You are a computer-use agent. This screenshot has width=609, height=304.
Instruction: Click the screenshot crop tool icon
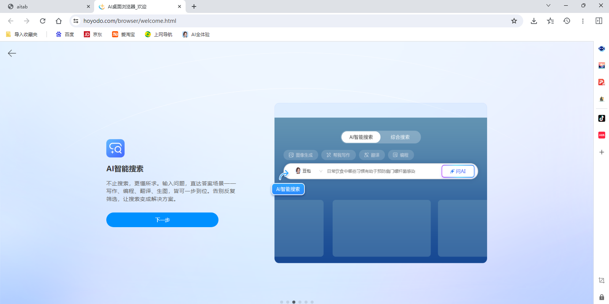(x=601, y=280)
